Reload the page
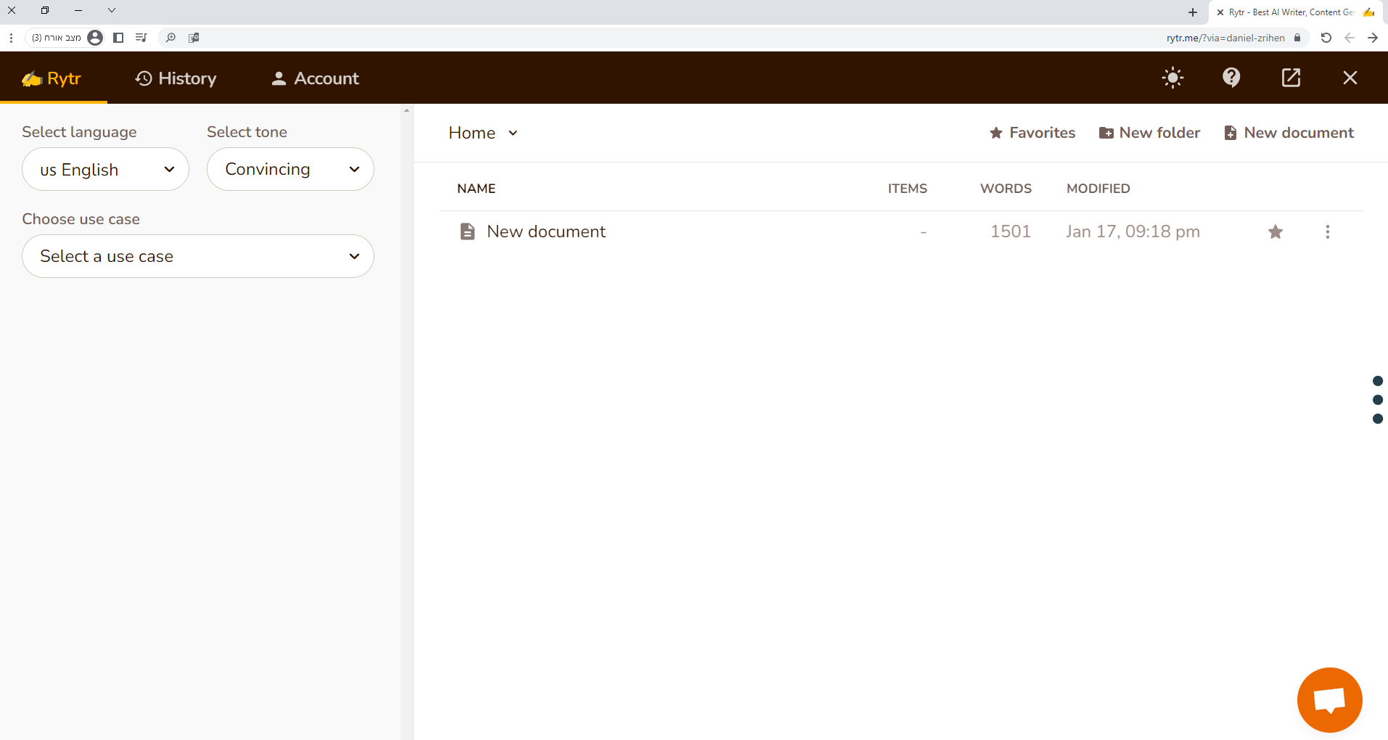The height and width of the screenshot is (740, 1388). 1326,38
